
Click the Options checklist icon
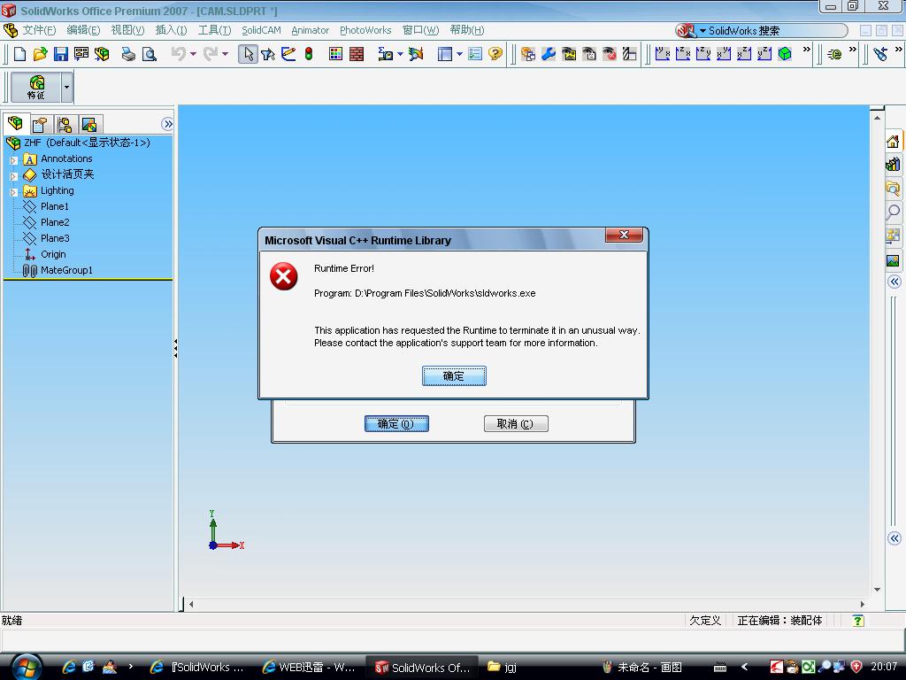pyautogui.click(x=475, y=54)
